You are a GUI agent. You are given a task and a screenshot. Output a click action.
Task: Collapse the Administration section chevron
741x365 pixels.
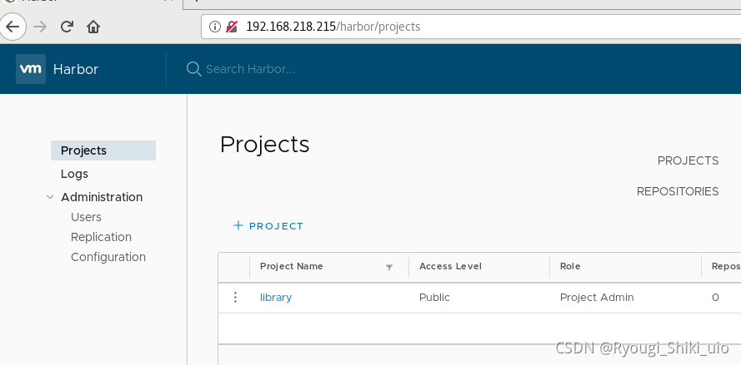pos(50,197)
